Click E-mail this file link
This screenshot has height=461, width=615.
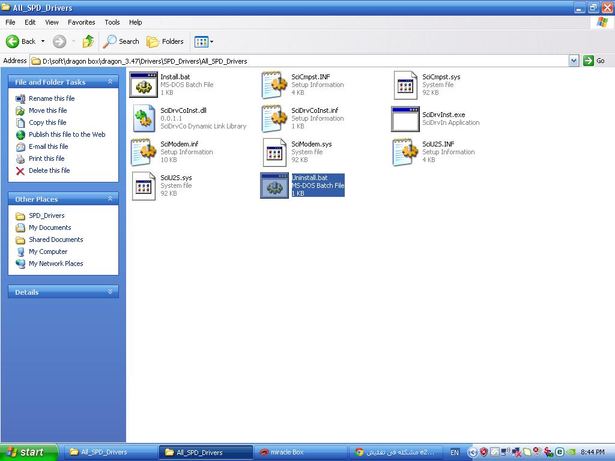point(48,146)
